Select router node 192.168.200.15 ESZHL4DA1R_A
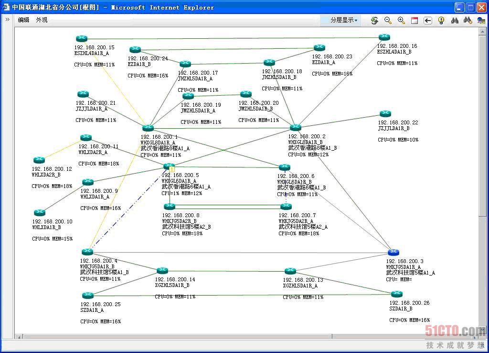489x353 pixels. coord(82,38)
